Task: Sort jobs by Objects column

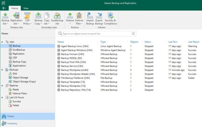Action: pos(134,42)
